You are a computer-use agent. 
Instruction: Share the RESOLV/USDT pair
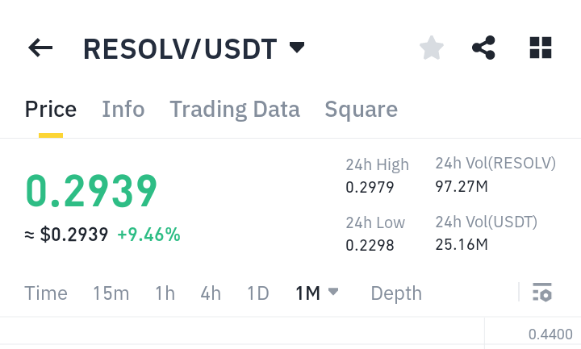tap(483, 48)
